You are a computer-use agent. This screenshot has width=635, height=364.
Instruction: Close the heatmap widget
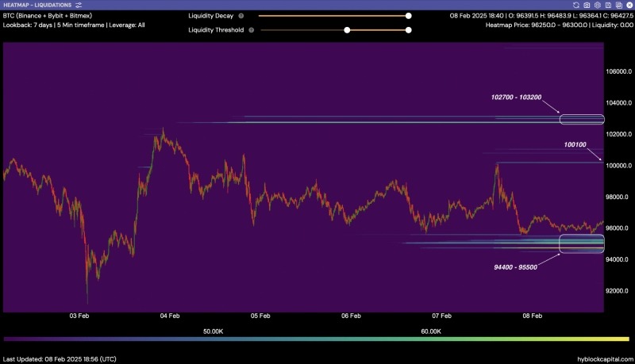pos(629,6)
